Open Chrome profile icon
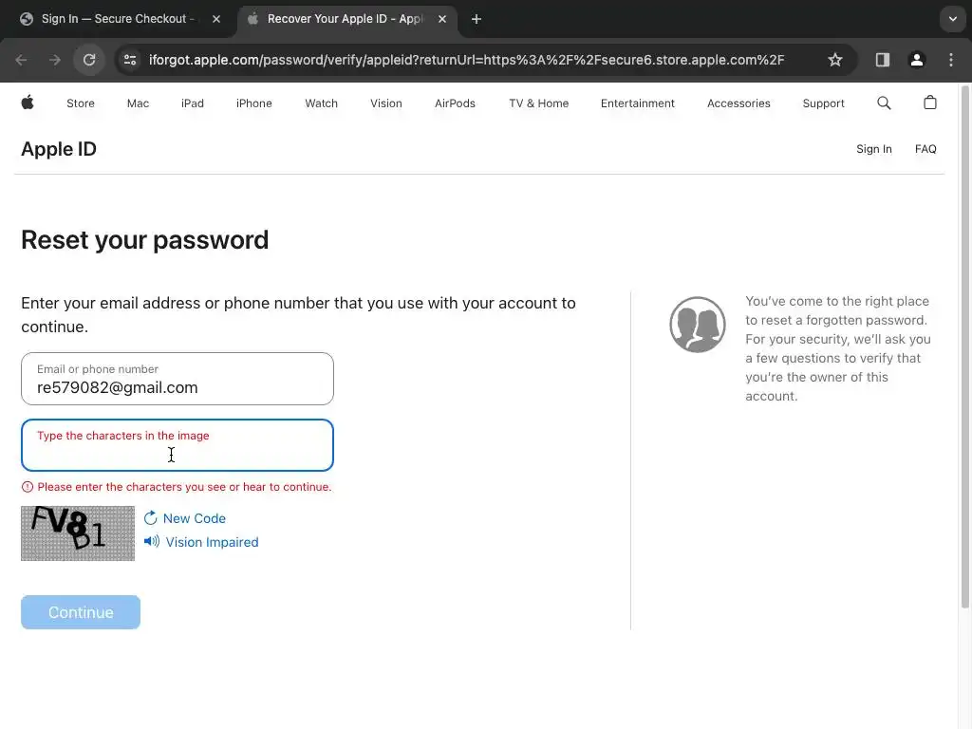This screenshot has height=729, width=972. point(916,60)
